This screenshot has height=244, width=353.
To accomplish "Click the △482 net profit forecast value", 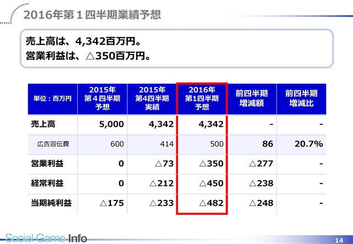I will pyautogui.click(x=211, y=203).
